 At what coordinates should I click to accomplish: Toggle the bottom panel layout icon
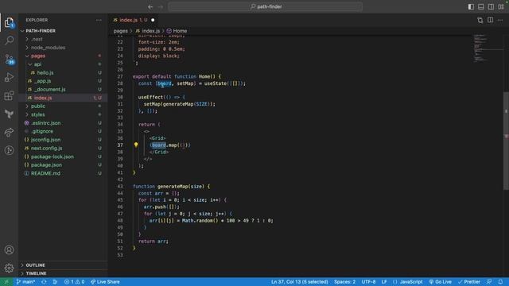[481, 7]
